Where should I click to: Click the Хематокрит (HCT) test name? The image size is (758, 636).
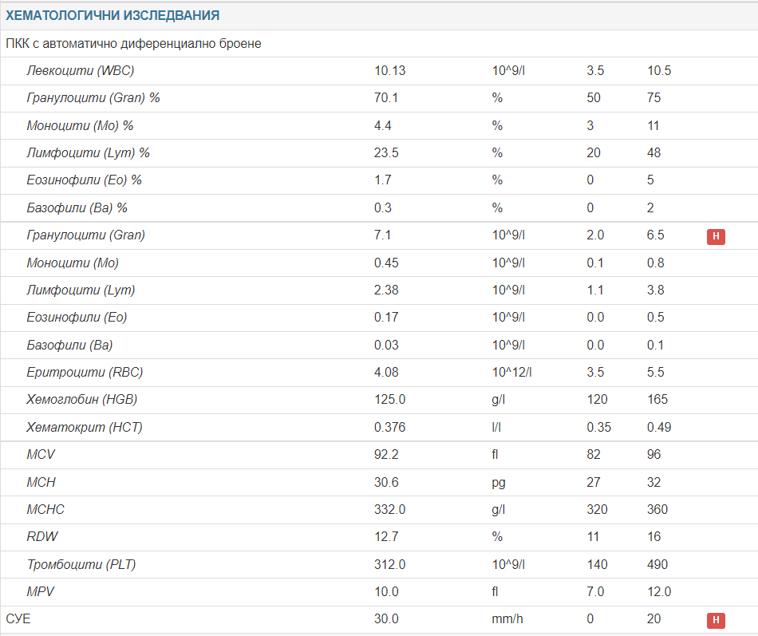coord(85,427)
